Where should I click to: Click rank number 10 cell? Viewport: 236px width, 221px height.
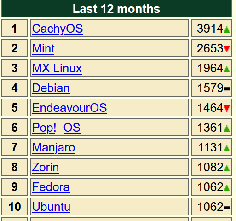[x=14, y=207]
